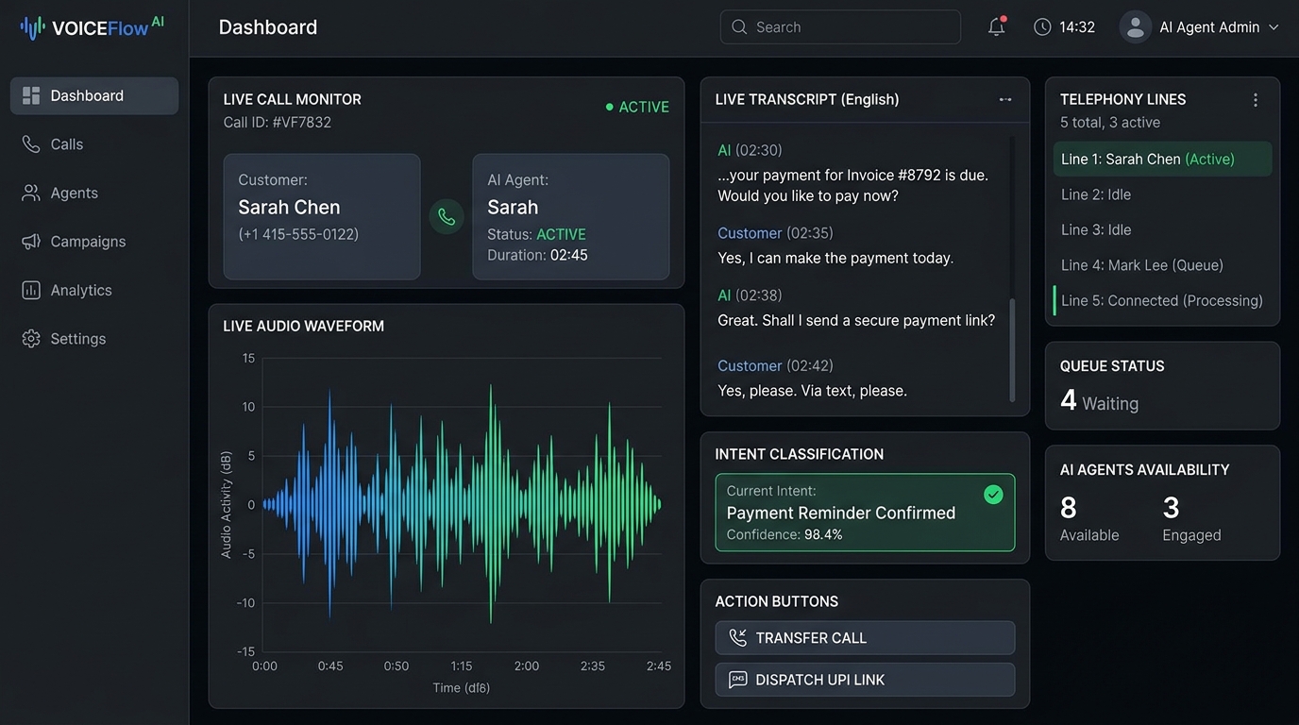Click the Status: ACTIVE text in agent card
Image resolution: width=1299 pixels, height=725 pixels.
(x=536, y=234)
